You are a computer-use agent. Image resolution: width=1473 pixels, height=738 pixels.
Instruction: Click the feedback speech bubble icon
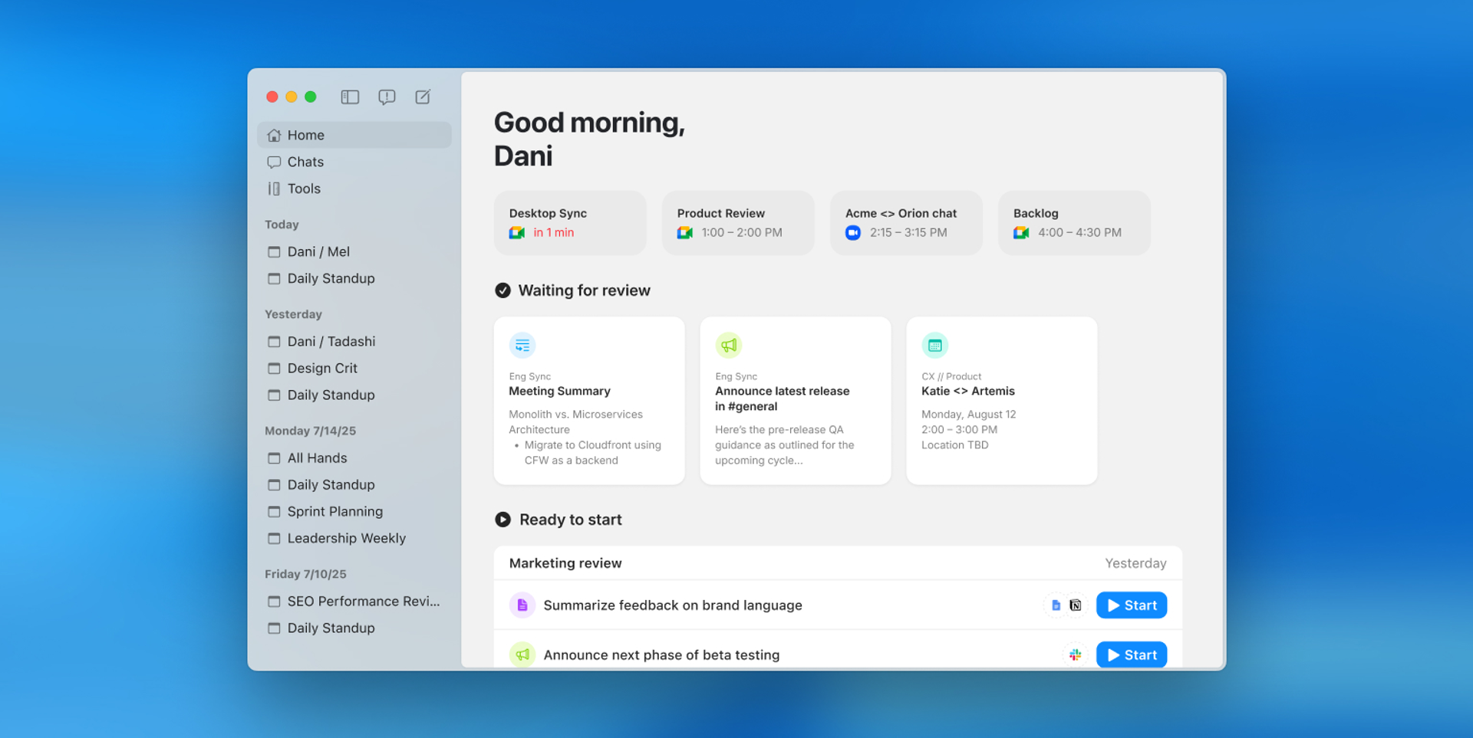(x=387, y=97)
